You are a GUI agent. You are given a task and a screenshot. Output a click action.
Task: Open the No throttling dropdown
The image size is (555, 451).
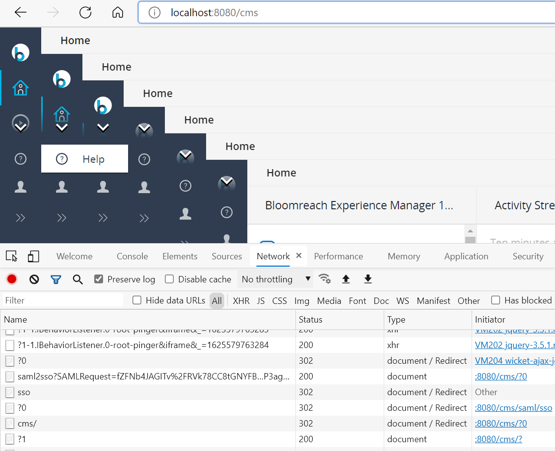[276, 279]
